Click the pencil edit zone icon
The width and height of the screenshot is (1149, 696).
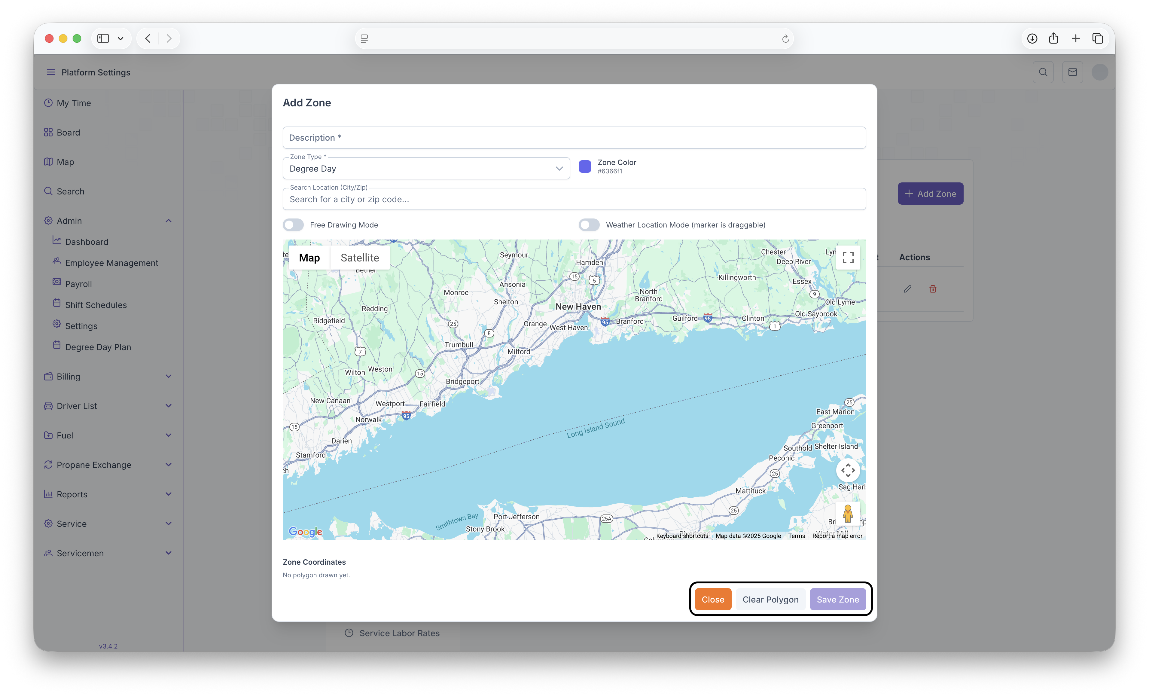click(907, 289)
